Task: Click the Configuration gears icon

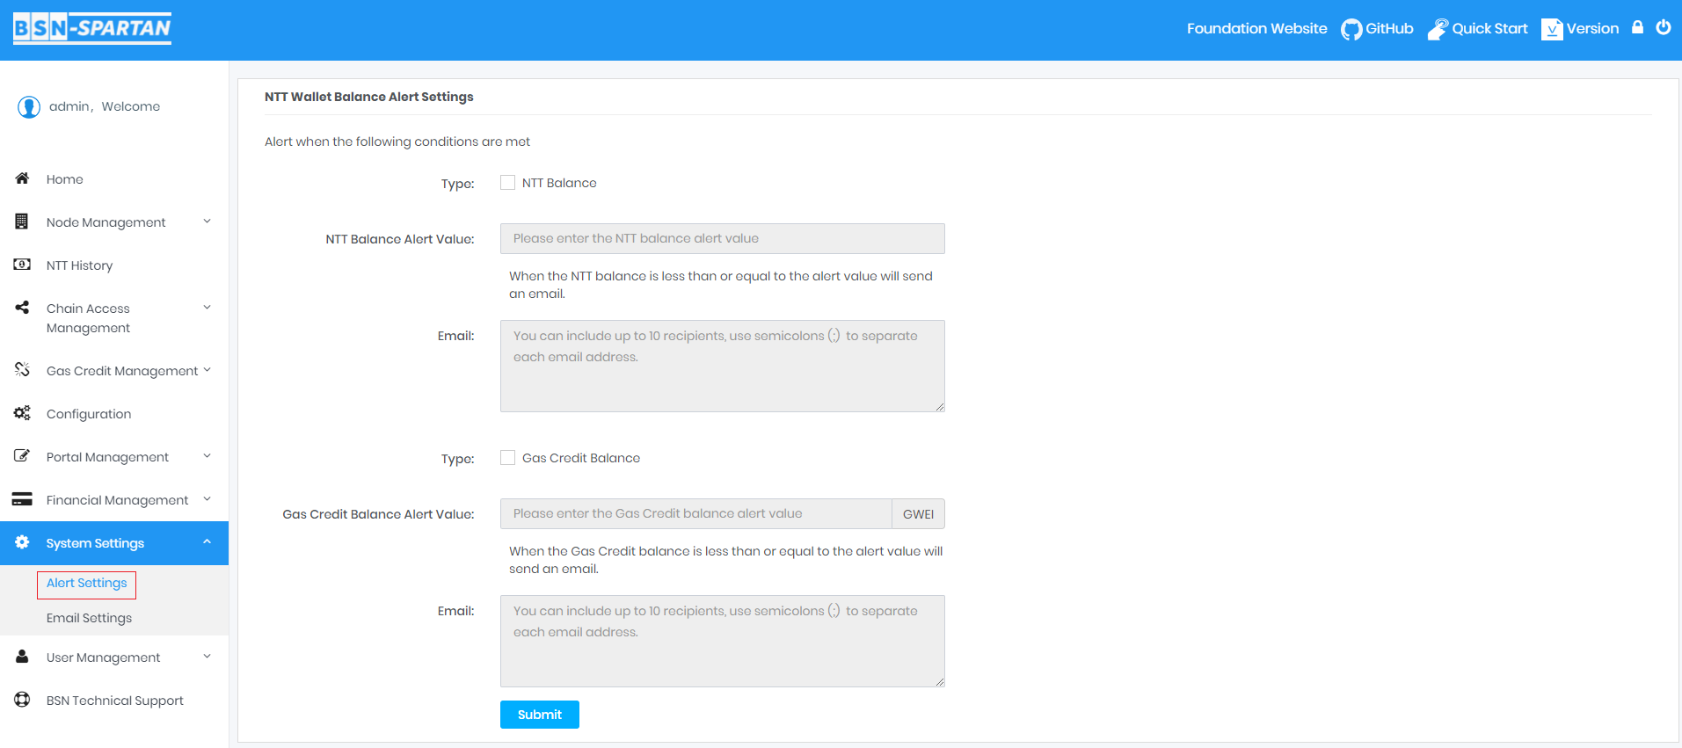Action: pyautogui.click(x=23, y=413)
